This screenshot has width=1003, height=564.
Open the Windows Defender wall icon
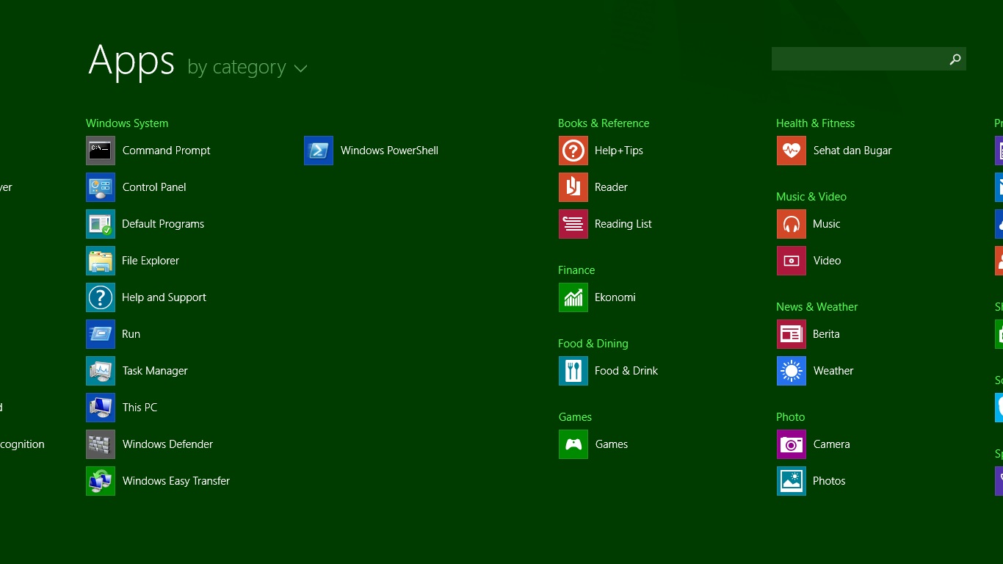[x=101, y=444]
